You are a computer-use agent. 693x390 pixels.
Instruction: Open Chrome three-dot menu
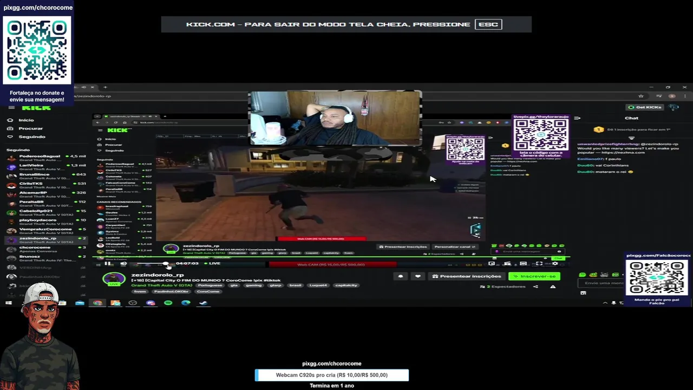coord(685,96)
